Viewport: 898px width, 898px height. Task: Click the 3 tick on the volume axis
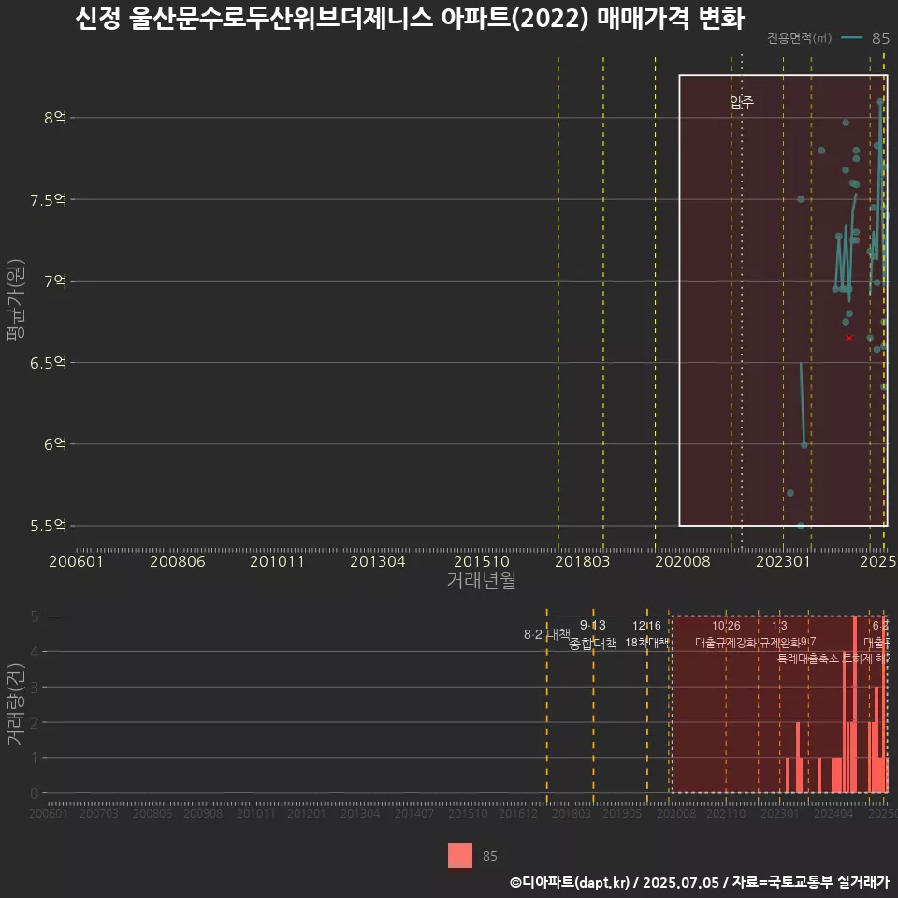[35, 687]
